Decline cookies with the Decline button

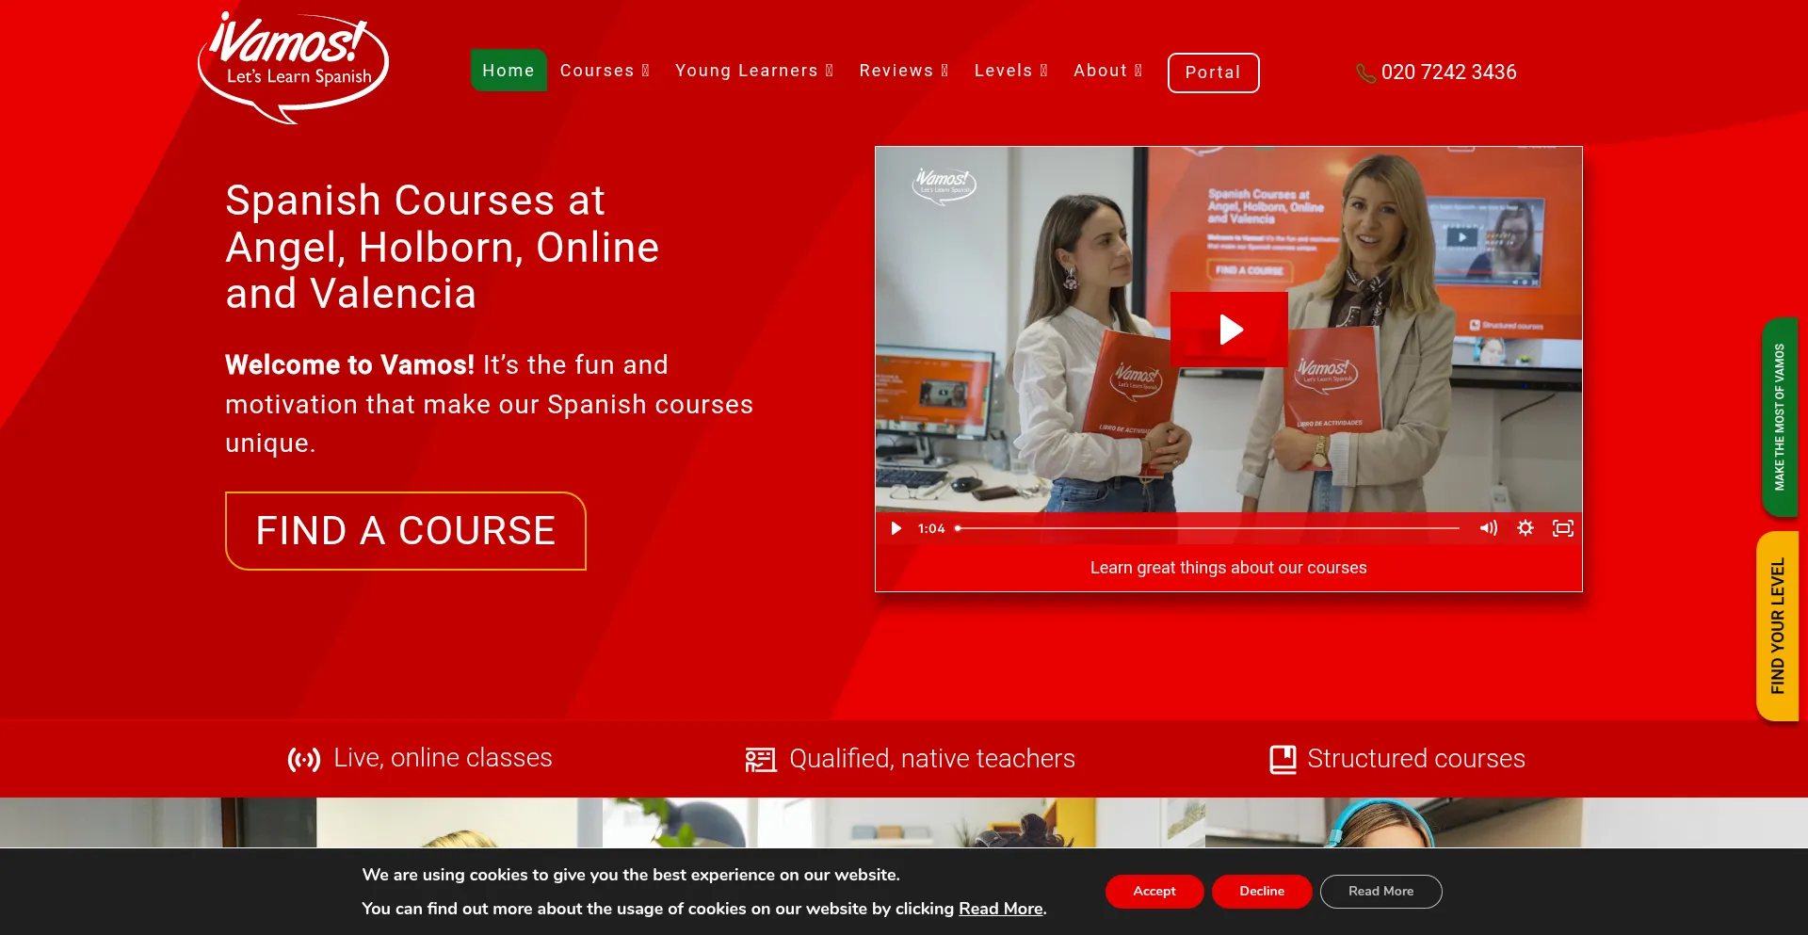click(1262, 892)
